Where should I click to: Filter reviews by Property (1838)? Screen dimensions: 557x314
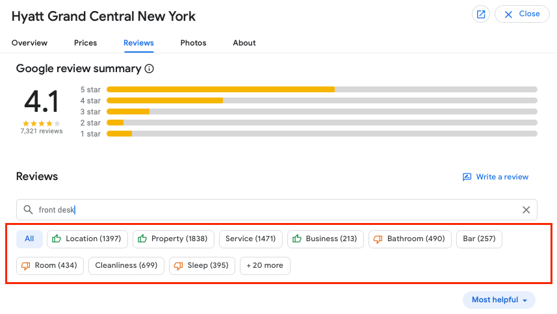click(174, 239)
